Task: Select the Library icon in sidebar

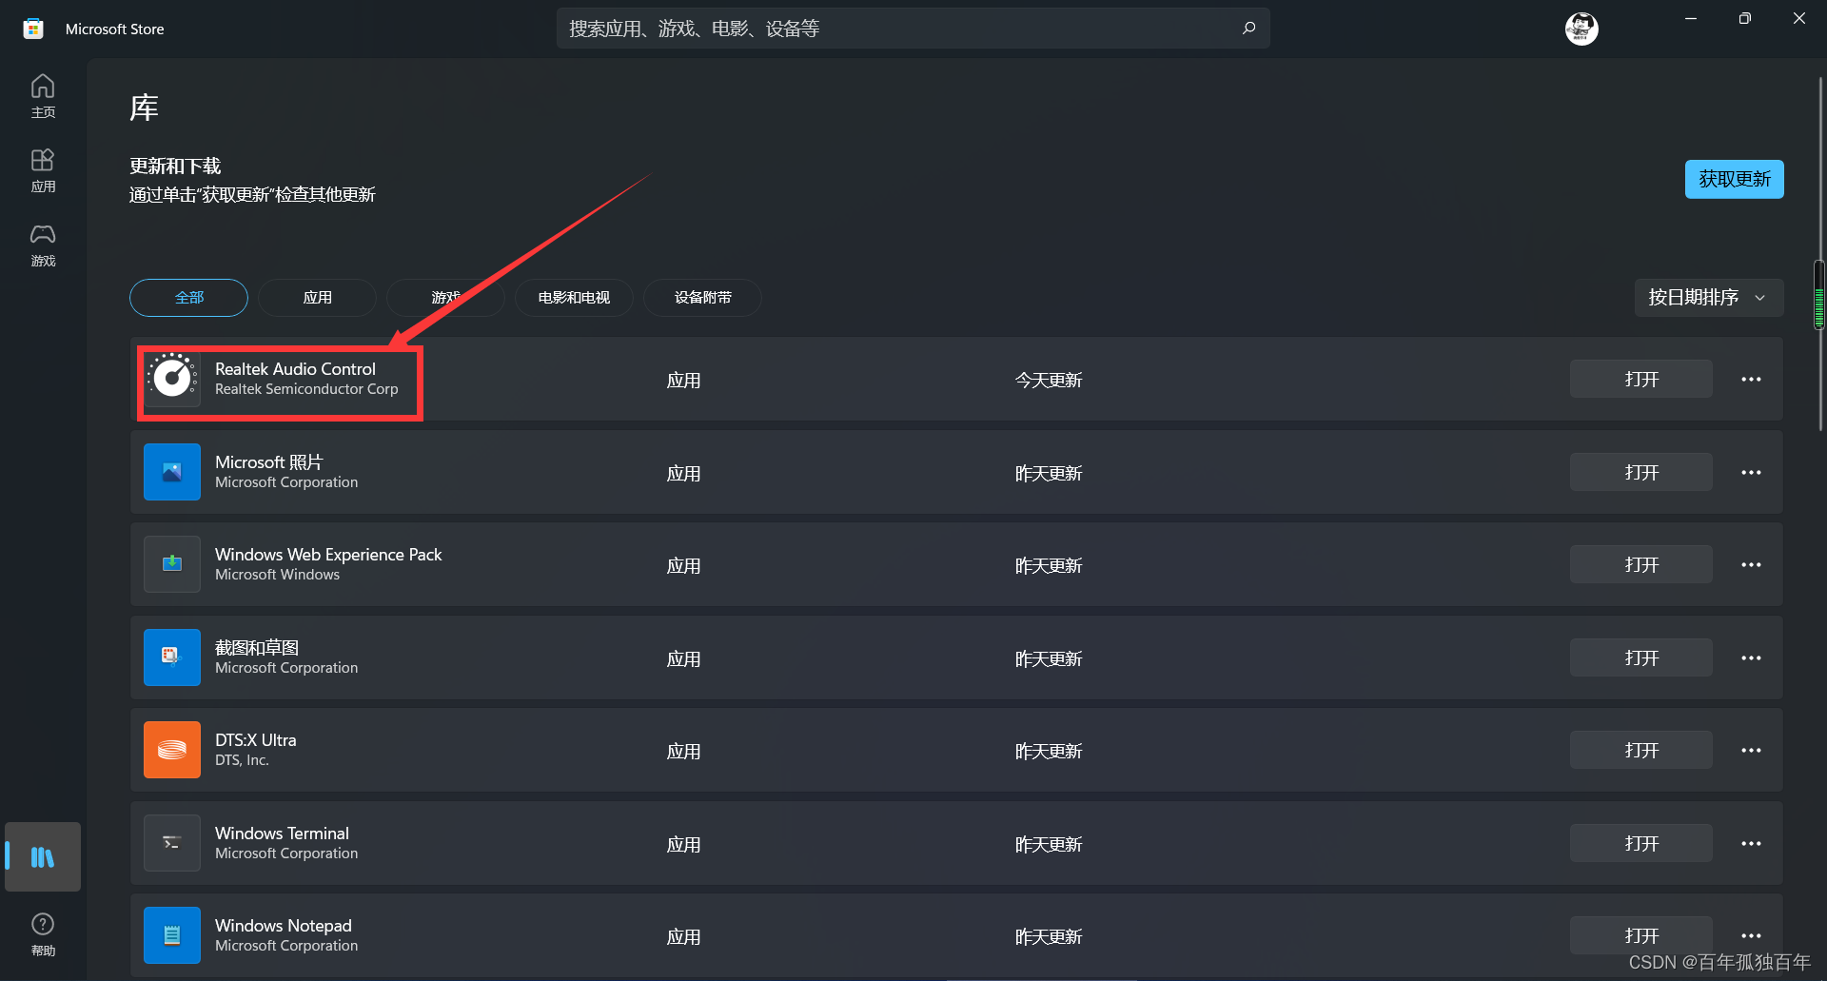Action: pyautogui.click(x=43, y=857)
